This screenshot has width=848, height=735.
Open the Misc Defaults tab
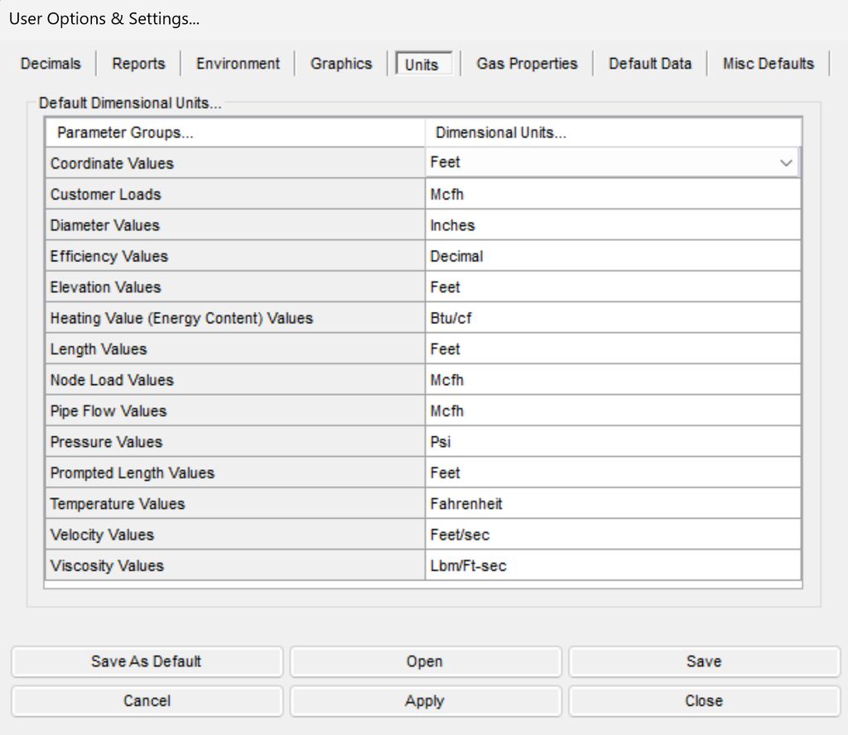pos(768,64)
